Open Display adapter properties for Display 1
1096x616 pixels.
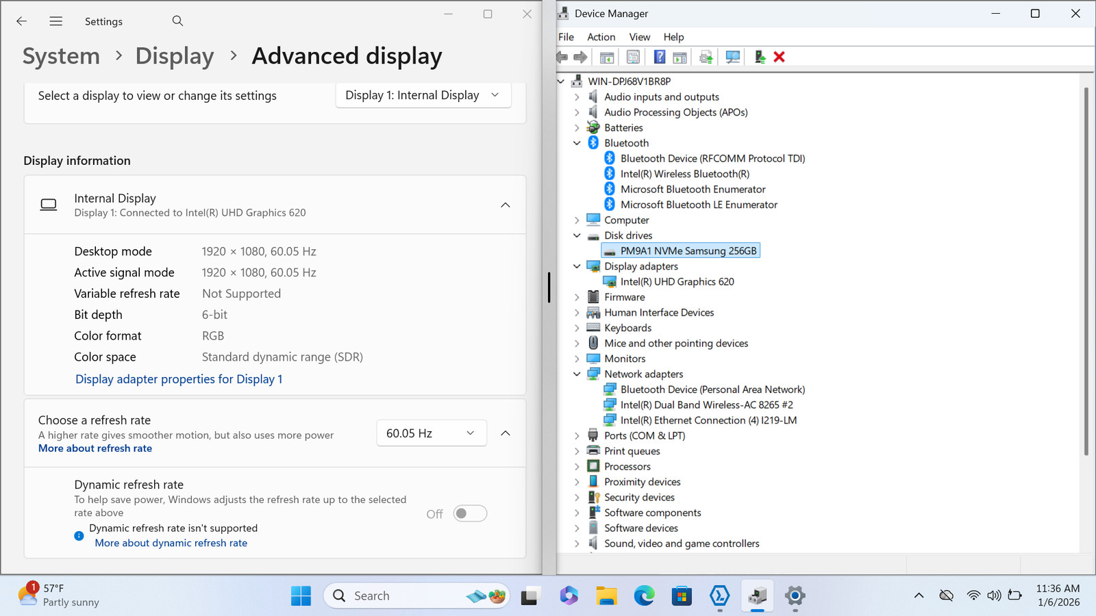(x=179, y=379)
